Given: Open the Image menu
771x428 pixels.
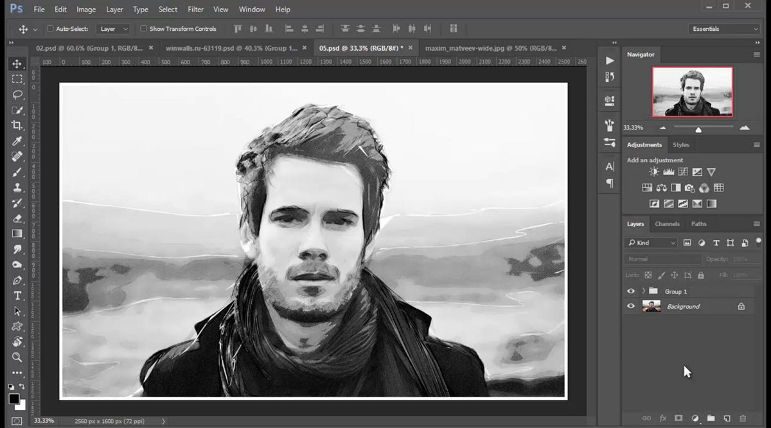Looking at the screenshot, I should pyautogui.click(x=86, y=10).
